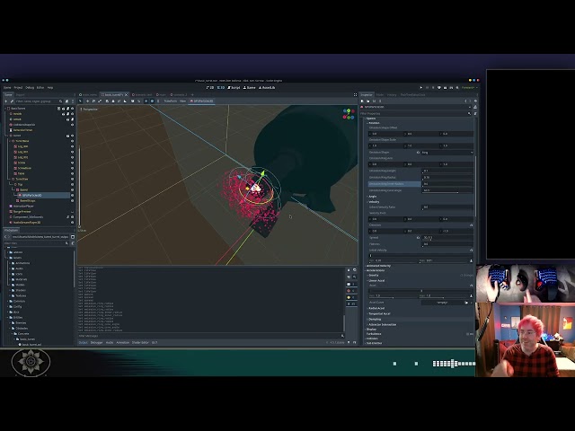Expand the Radial Accel section
Viewport: 575px width, 431px height.
(376, 308)
